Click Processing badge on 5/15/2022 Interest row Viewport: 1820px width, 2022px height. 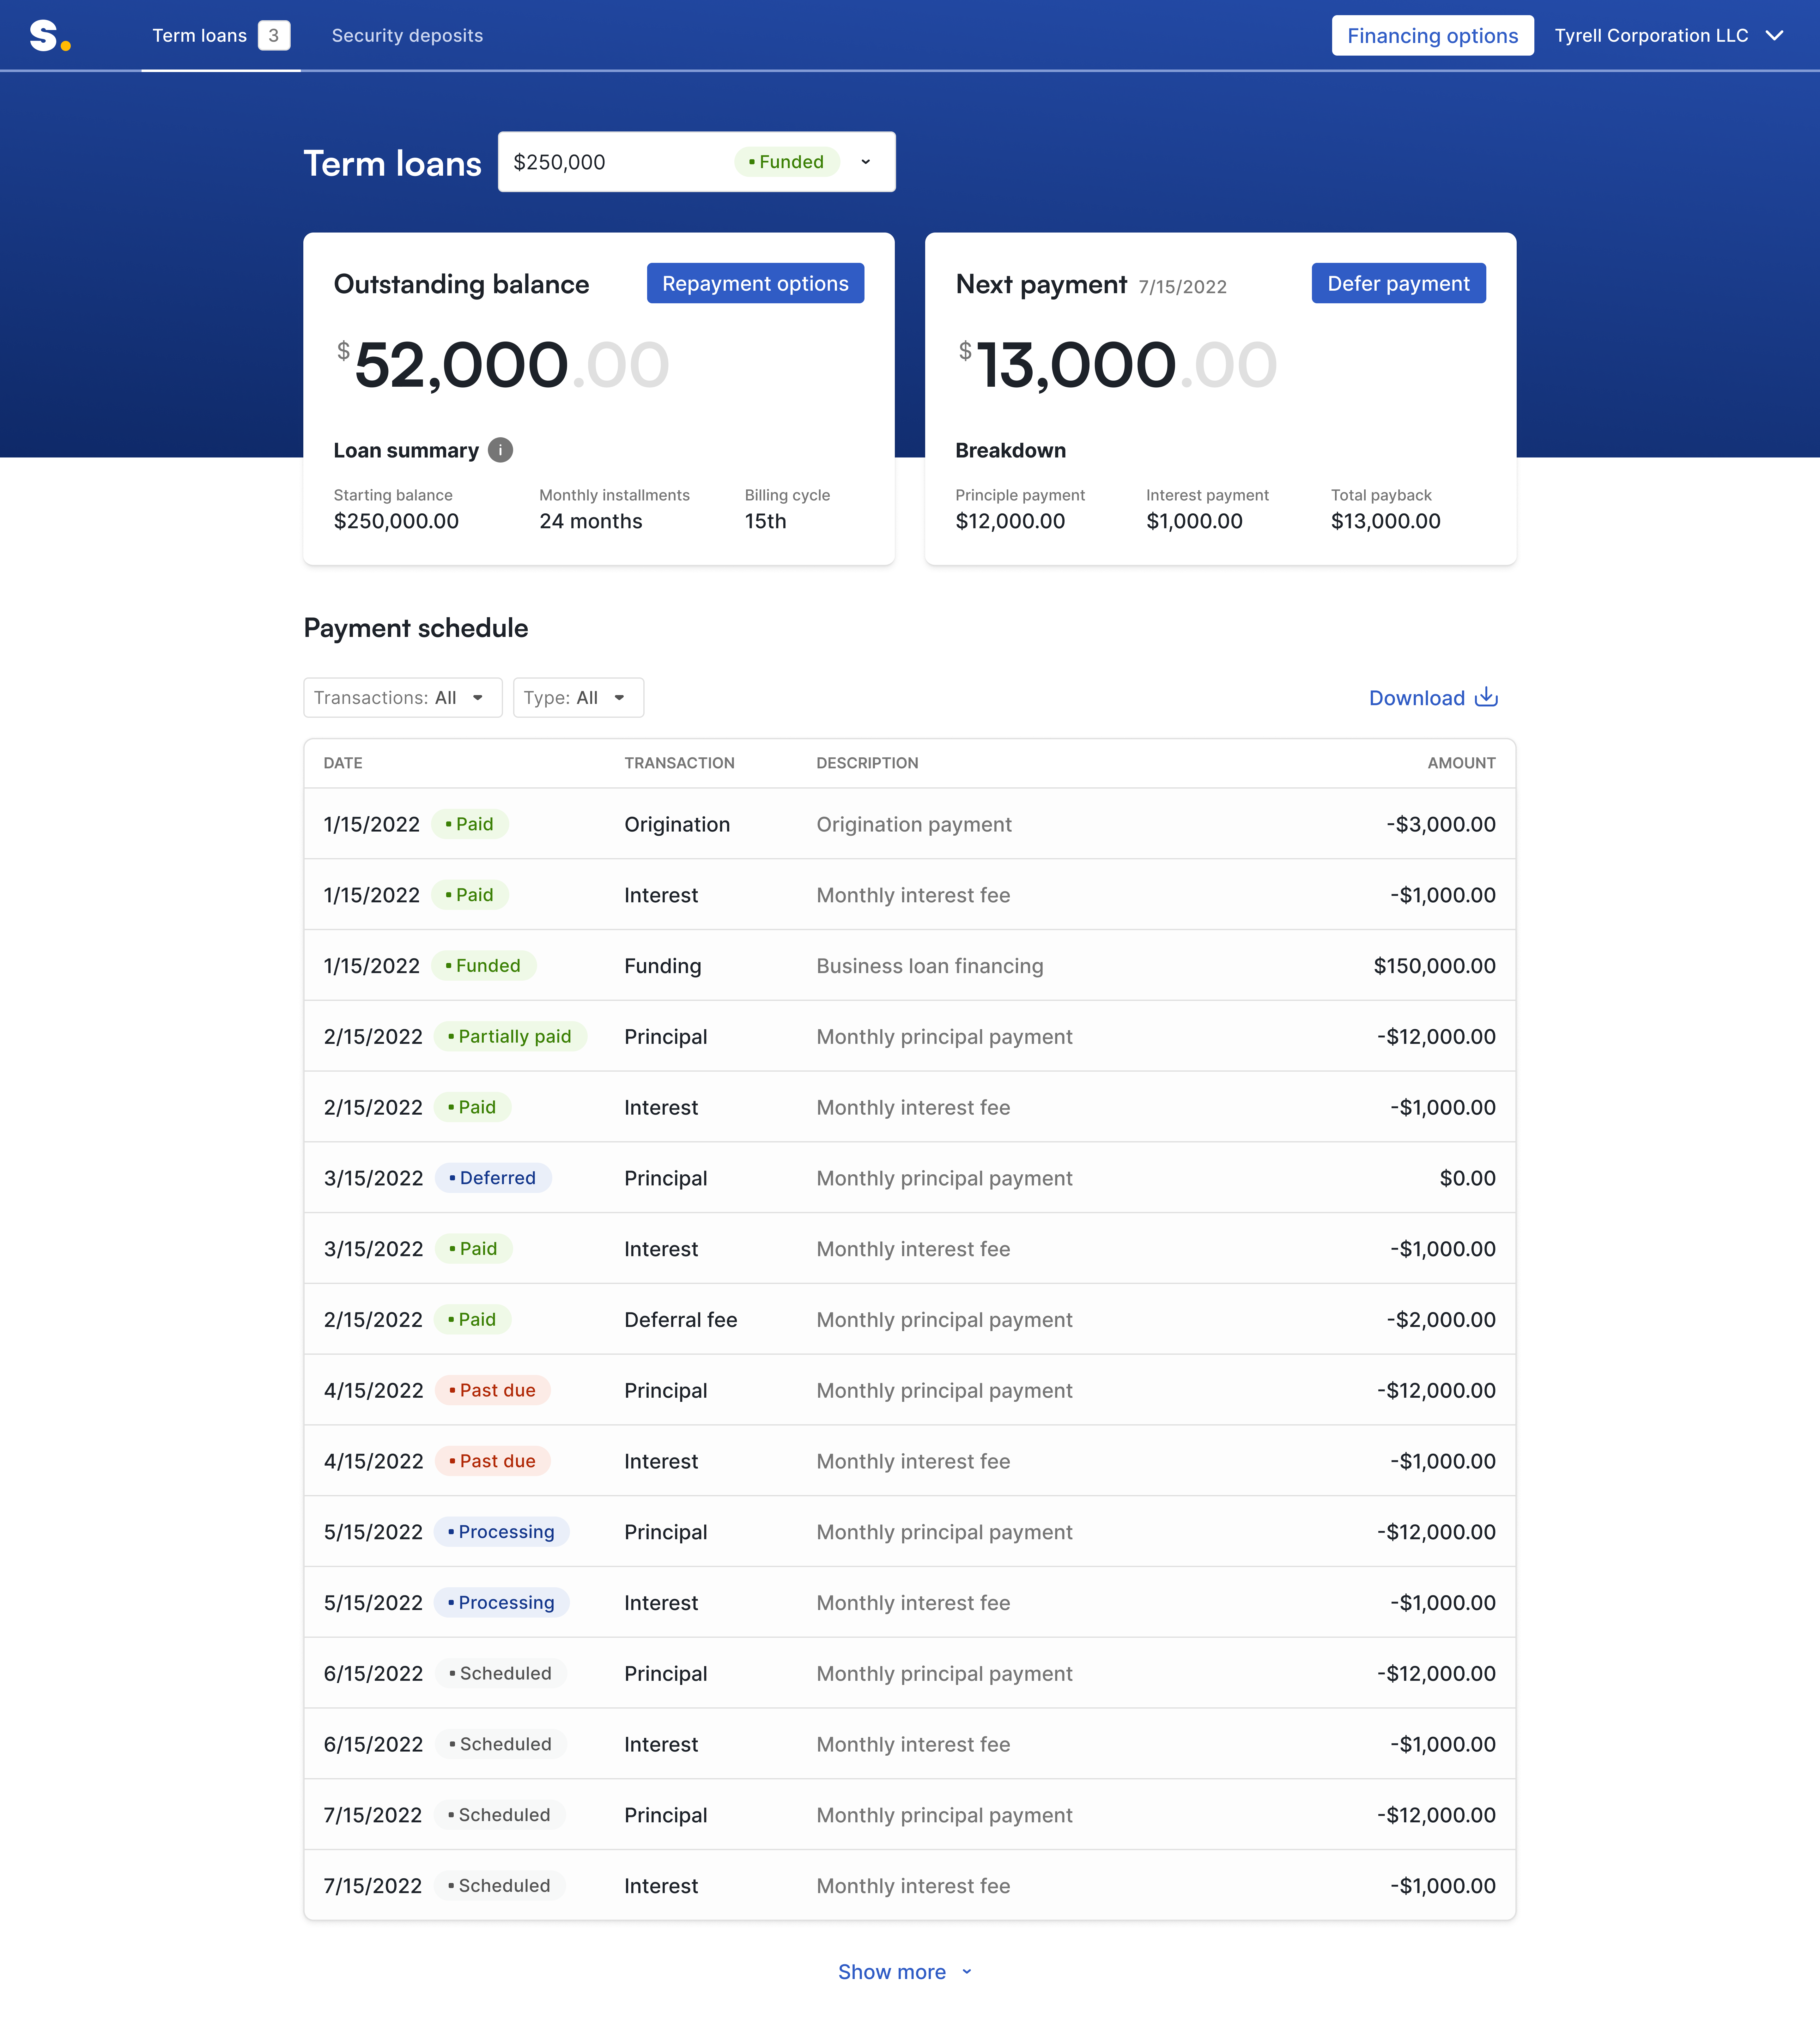pyautogui.click(x=502, y=1603)
